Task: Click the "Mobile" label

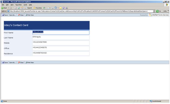Action: 6,43
